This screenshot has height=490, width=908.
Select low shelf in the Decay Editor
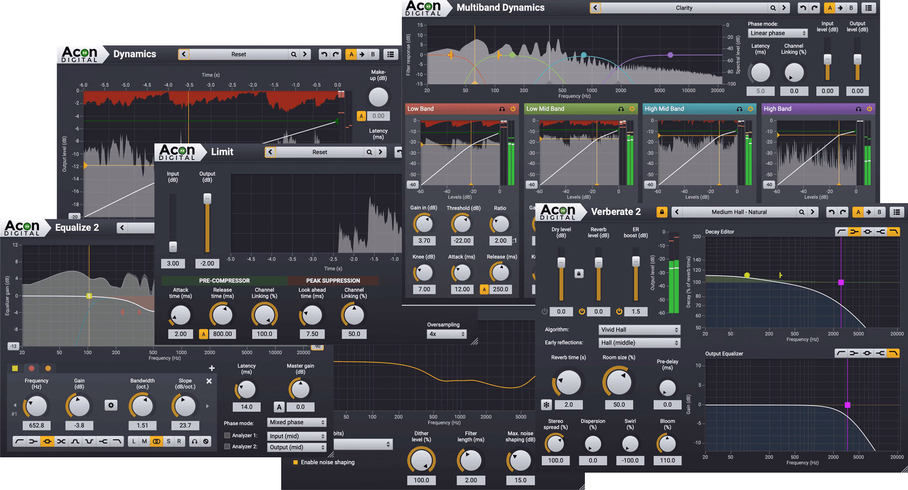854,232
